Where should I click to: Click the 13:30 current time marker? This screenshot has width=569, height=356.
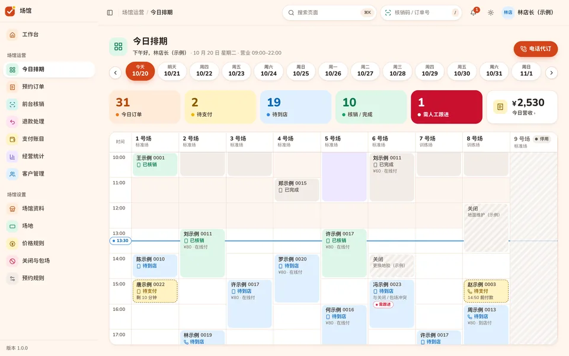121,241
